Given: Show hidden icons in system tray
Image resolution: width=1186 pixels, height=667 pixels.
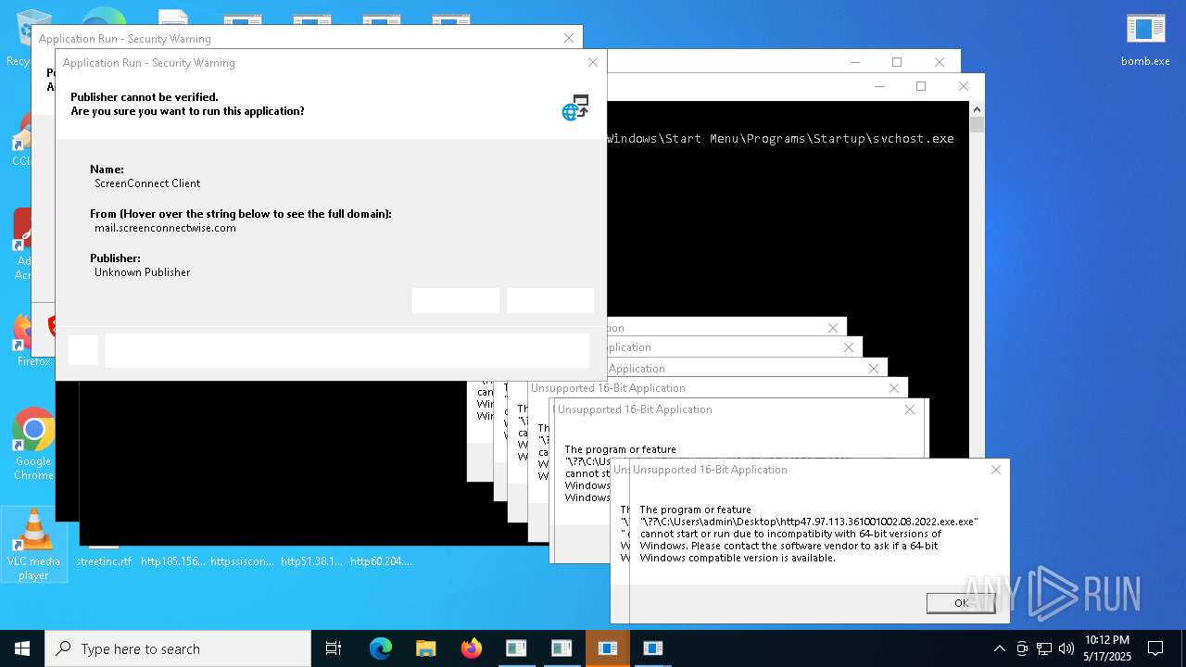Looking at the screenshot, I should point(999,648).
